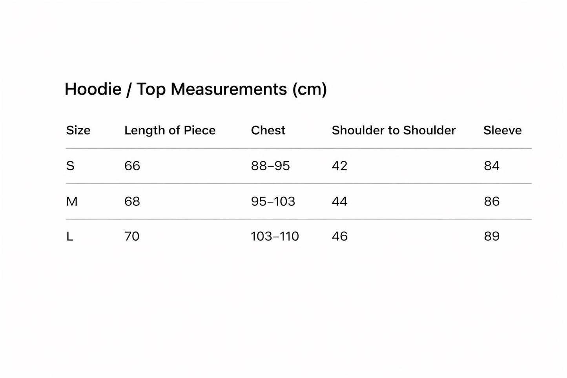Image resolution: width=567 pixels, height=378 pixels.
Task: Select sleeve value 89
Action: click(x=492, y=236)
